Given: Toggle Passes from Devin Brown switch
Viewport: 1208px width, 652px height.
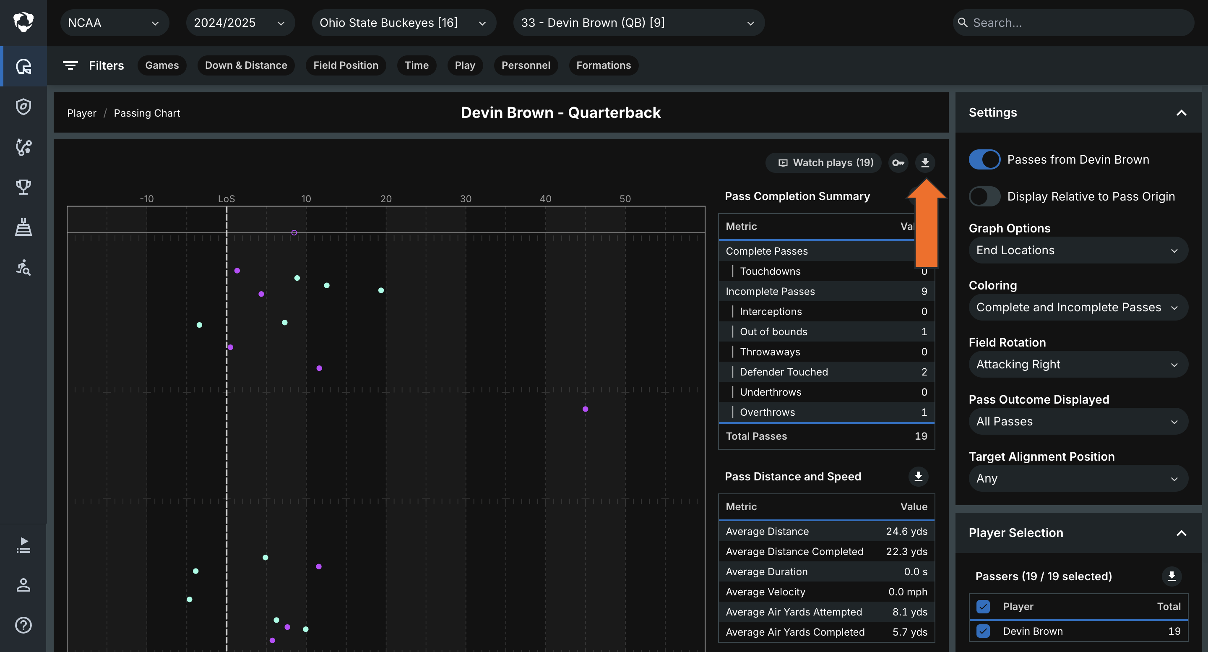Looking at the screenshot, I should 984,159.
